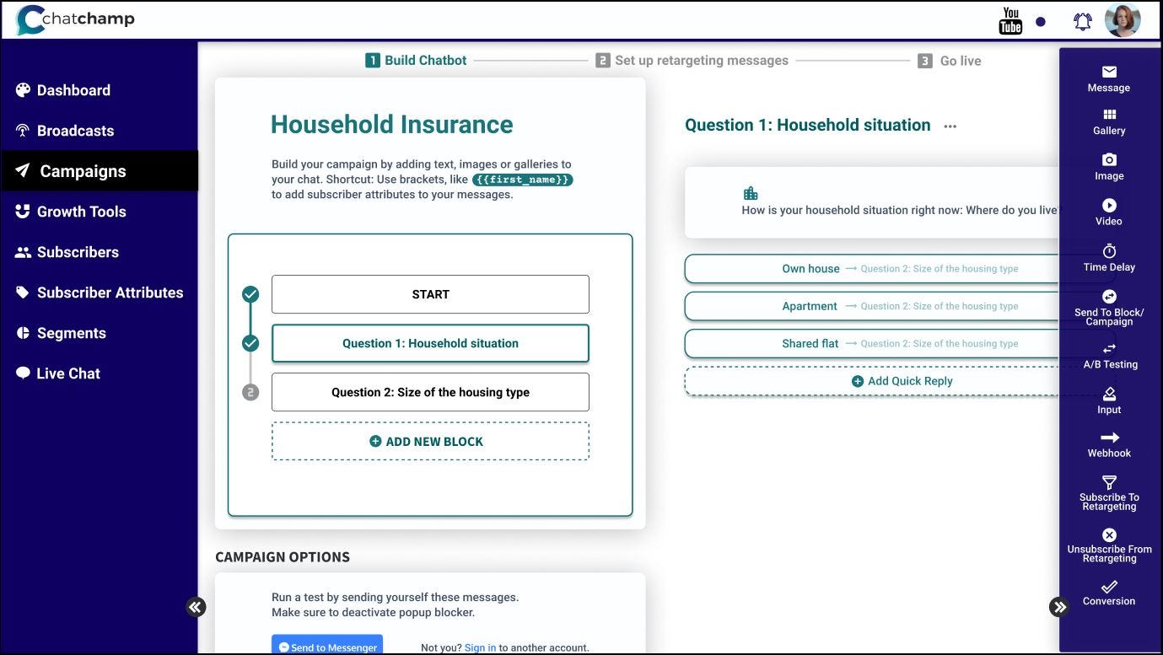Open Subscriber Attributes in sidebar

coord(100,293)
